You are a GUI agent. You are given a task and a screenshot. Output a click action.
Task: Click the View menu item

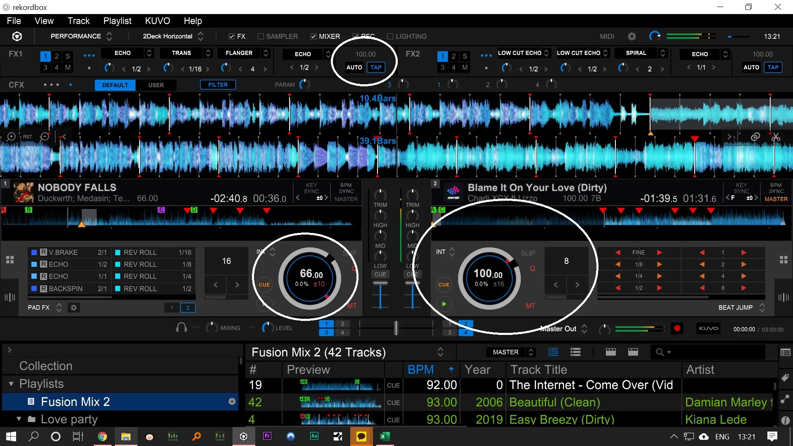click(x=43, y=21)
